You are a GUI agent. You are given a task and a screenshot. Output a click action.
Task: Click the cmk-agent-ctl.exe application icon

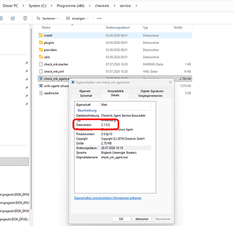(41, 86)
